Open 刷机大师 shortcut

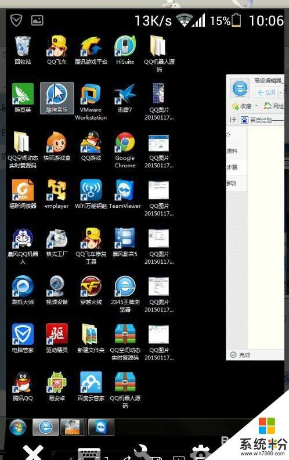point(23,290)
